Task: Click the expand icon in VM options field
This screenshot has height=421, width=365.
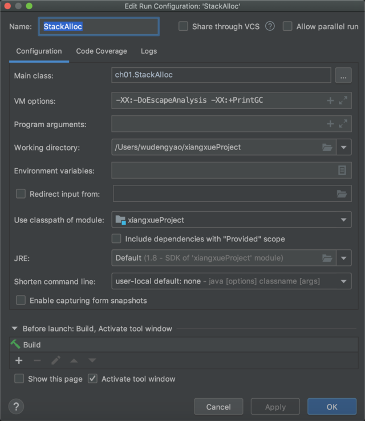Action: click(x=343, y=100)
